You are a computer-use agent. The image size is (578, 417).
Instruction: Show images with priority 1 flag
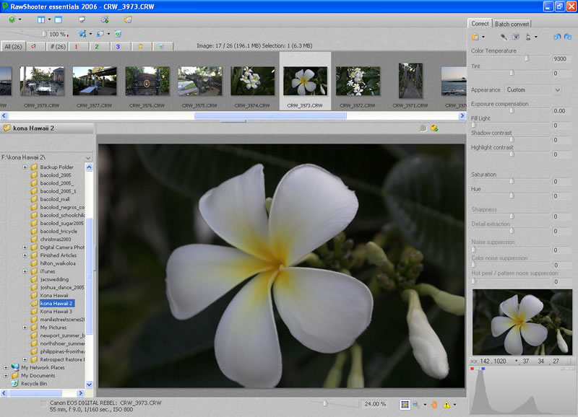click(75, 46)
